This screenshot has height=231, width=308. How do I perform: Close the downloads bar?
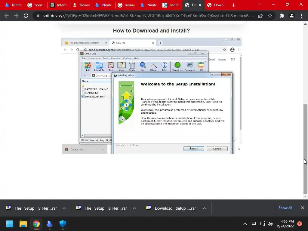point(303,208)
